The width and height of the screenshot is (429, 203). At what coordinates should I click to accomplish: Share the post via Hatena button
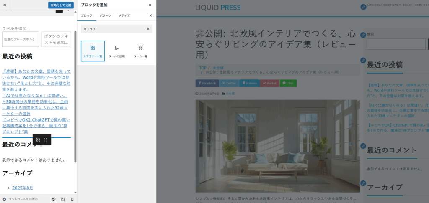(250, 83)
